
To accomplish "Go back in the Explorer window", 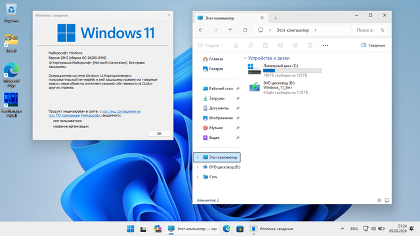I will pos(201,30).
